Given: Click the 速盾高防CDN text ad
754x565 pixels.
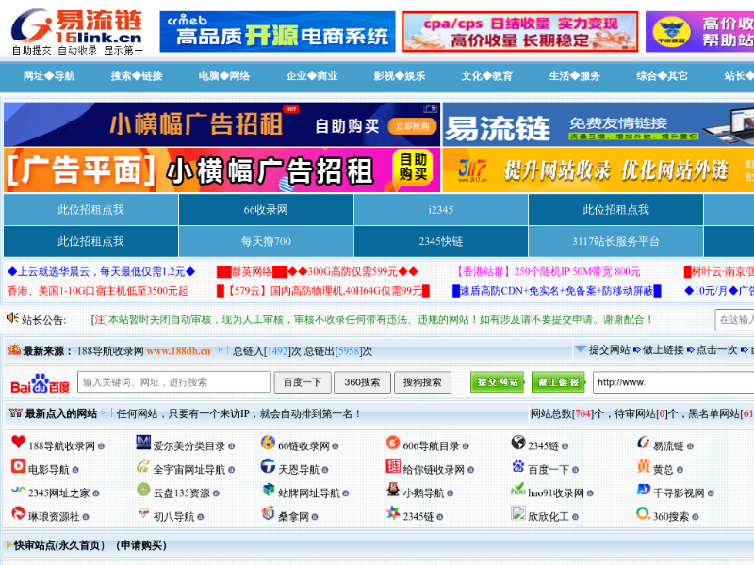Looking at the screenshot, I should 557,291.
